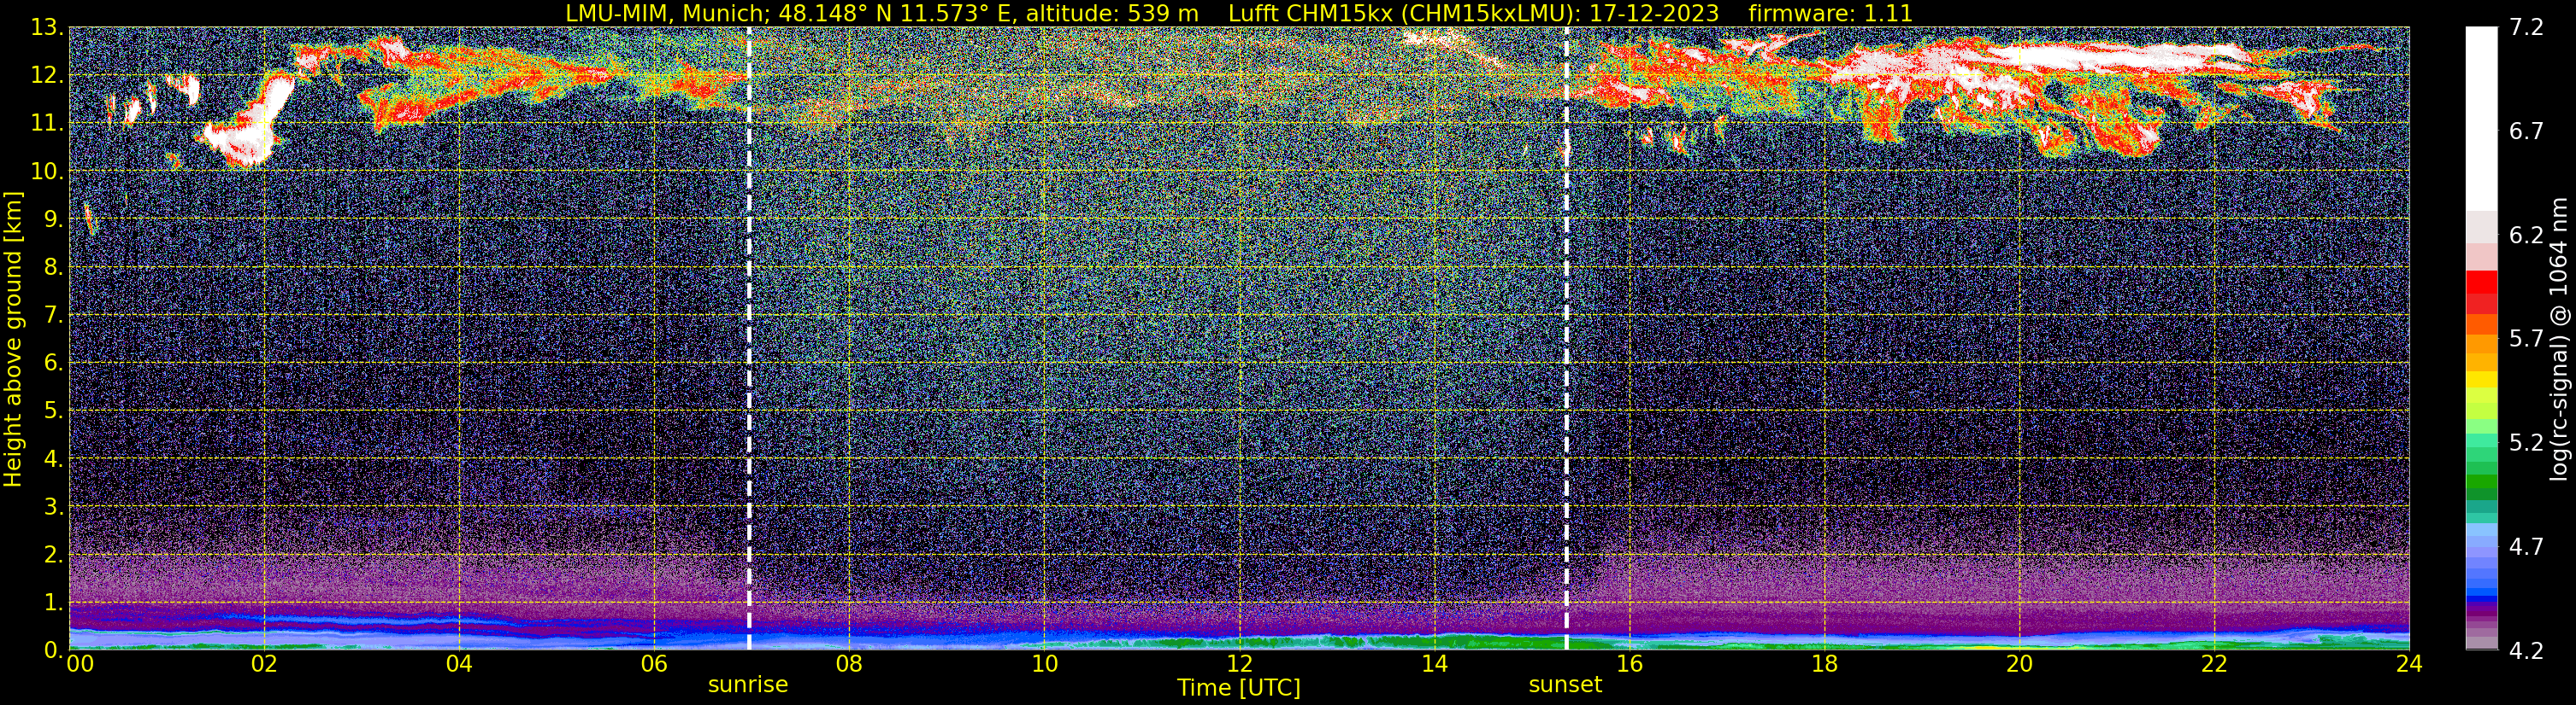Click the red region of the colorbar
Viewport: 2576px width, 705px height.
pos(2481,292)
